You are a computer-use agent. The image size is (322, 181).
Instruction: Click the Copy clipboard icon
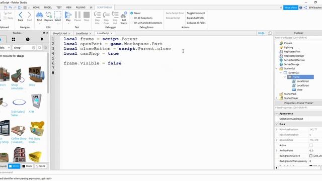click(x=6, y=18)
